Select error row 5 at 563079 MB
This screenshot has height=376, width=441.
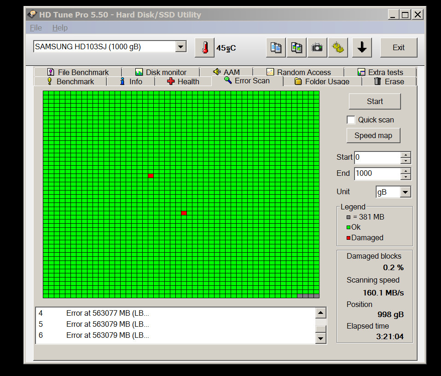click(x=175, y=324)
